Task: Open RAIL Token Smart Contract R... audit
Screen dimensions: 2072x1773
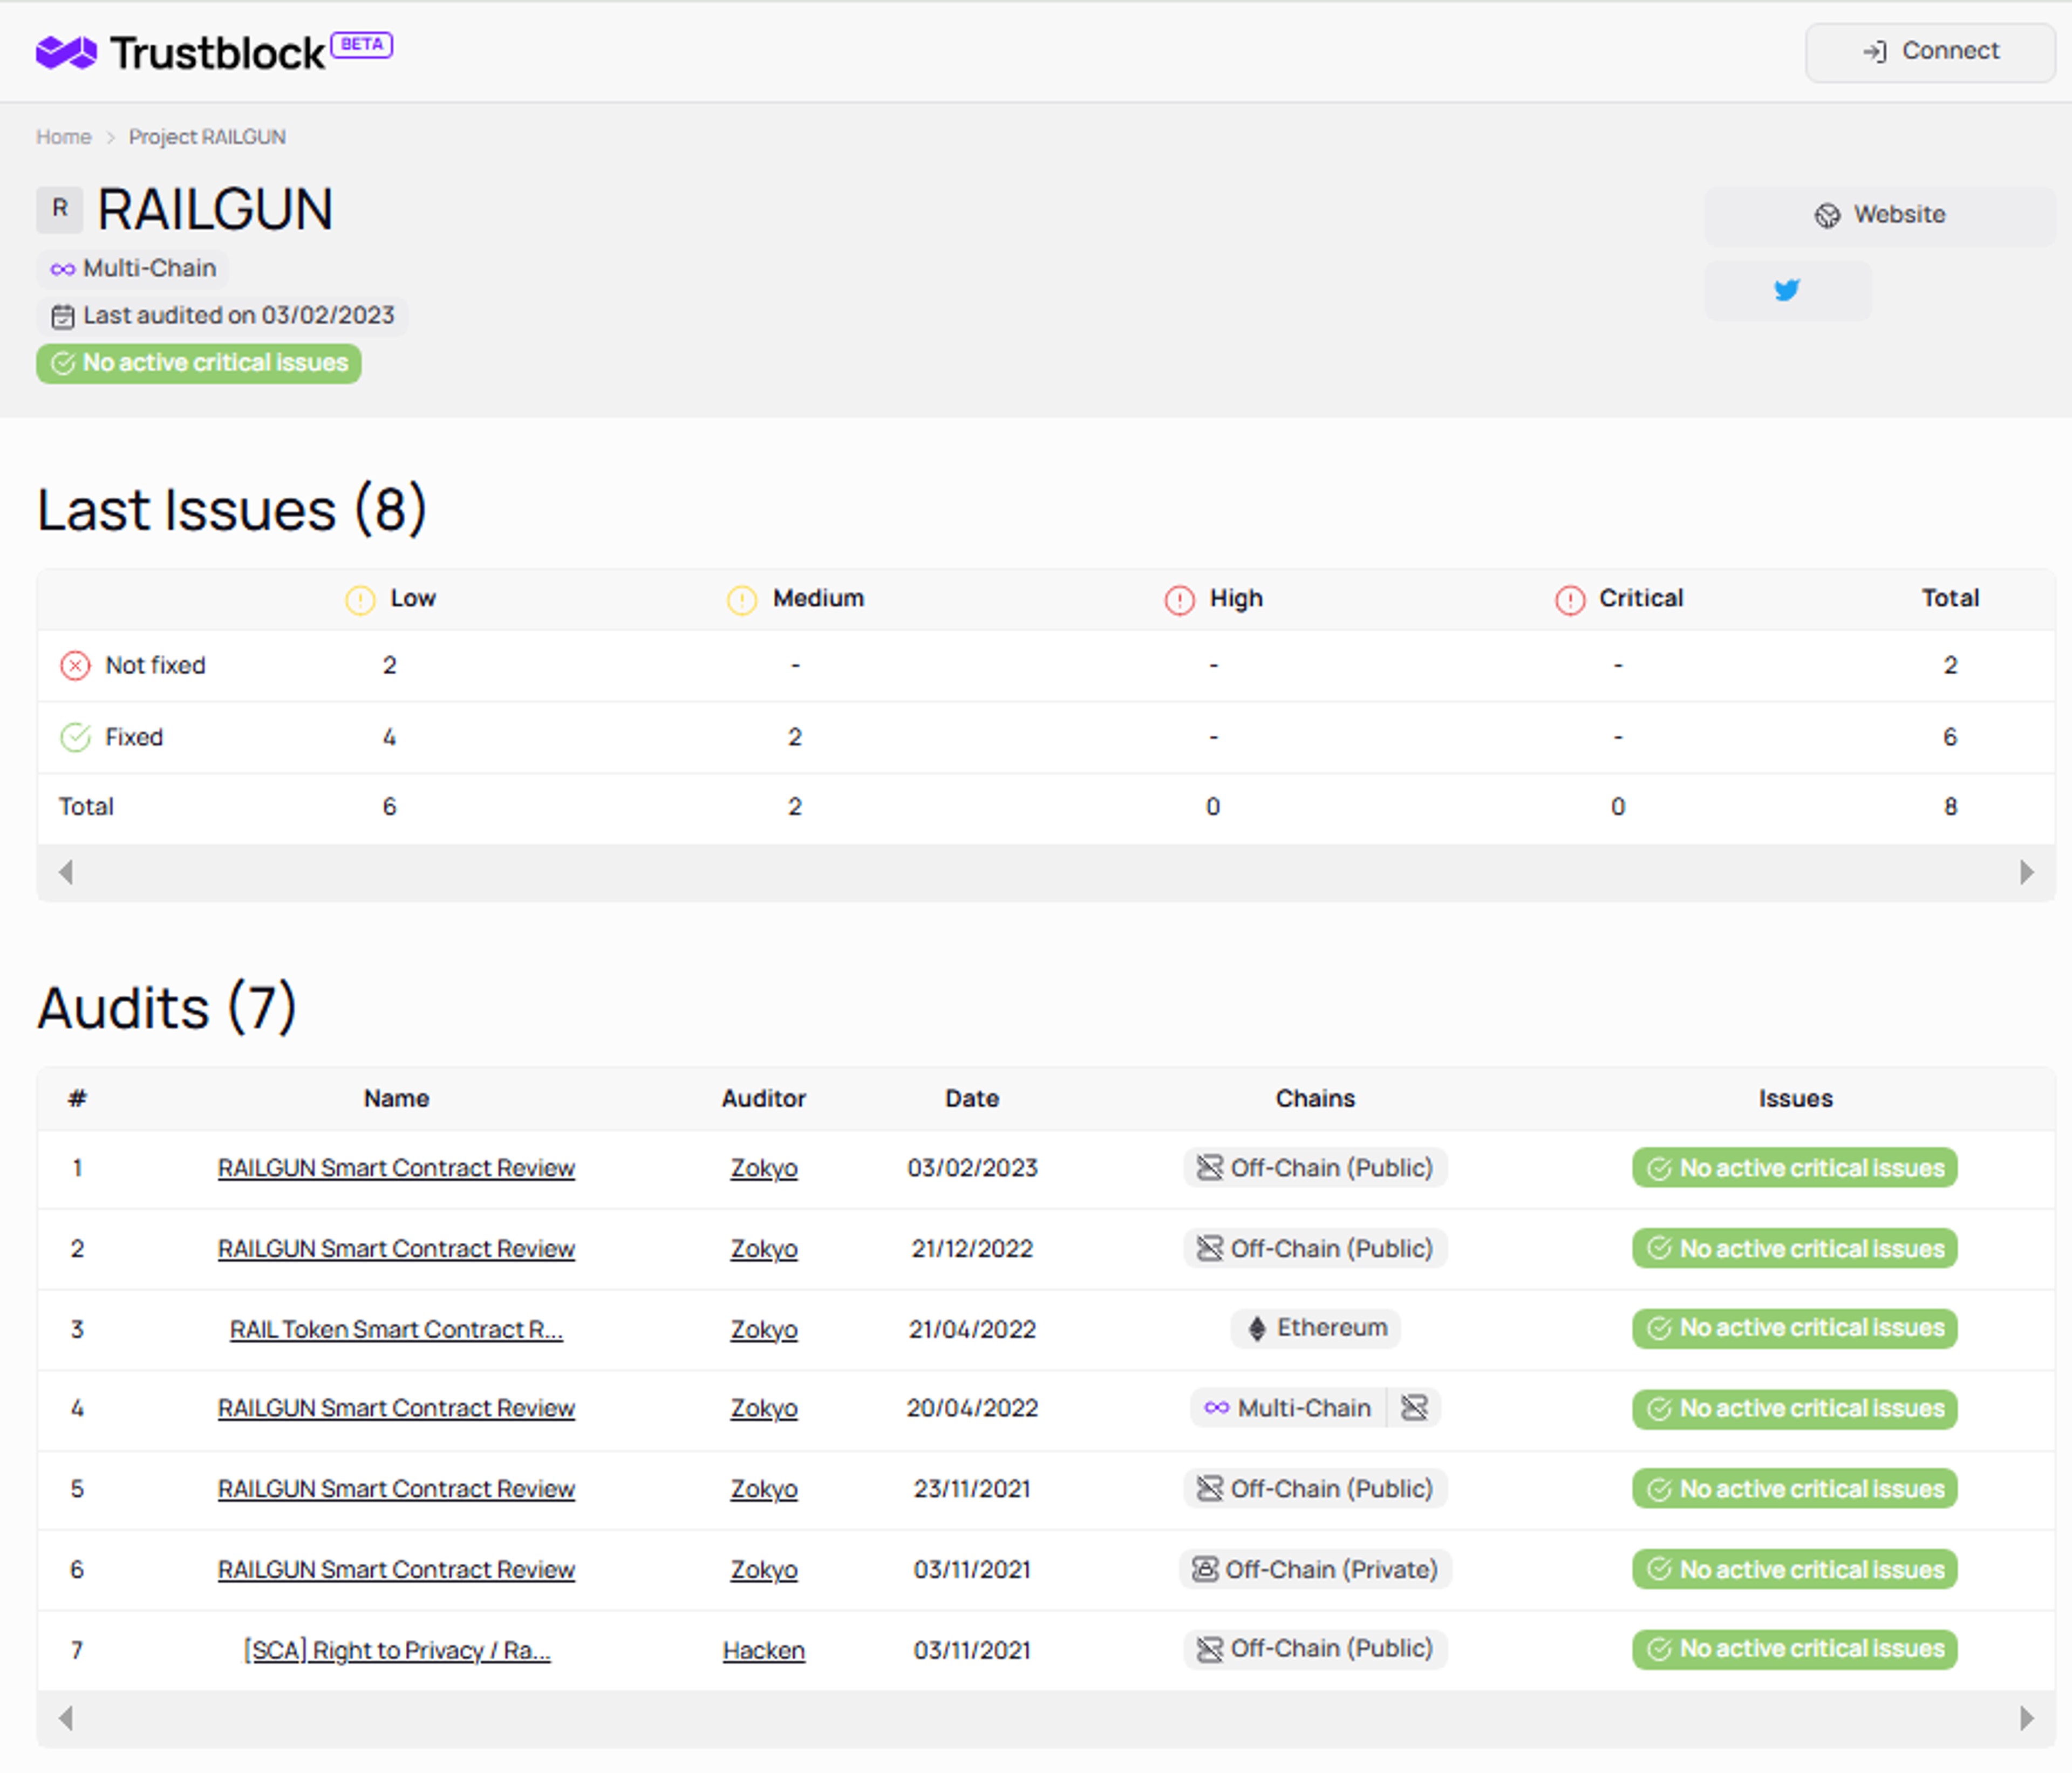Action: coord(396,1330)
